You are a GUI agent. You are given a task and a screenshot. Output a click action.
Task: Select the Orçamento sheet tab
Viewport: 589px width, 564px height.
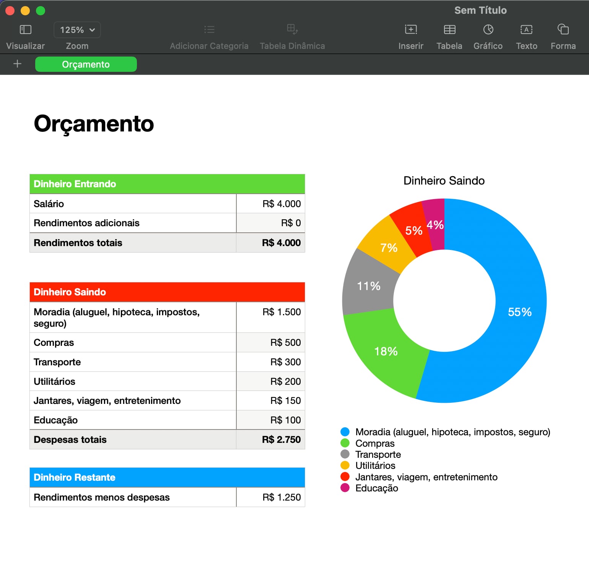86,64
